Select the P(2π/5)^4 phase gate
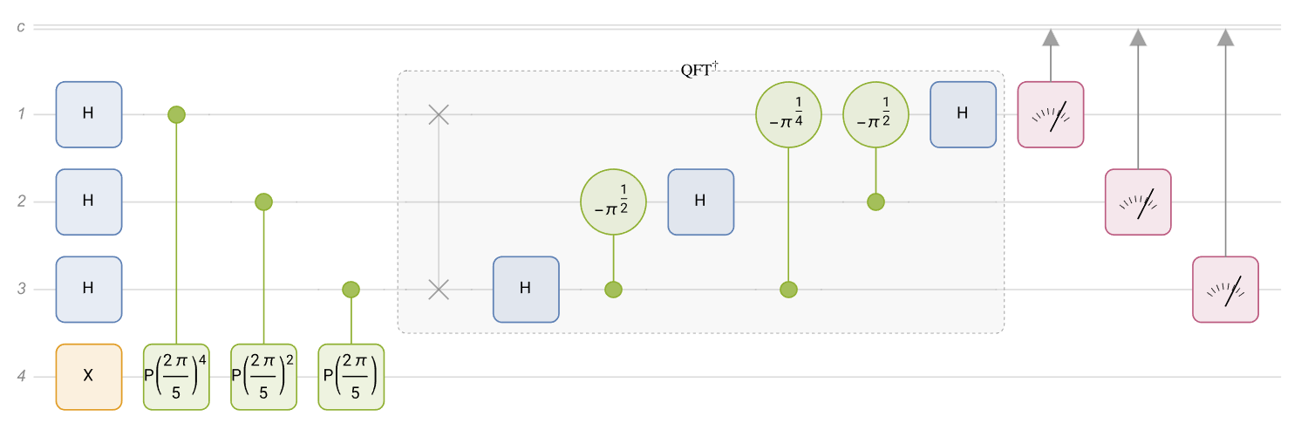 pyautogui.click(x=176, y=376)
